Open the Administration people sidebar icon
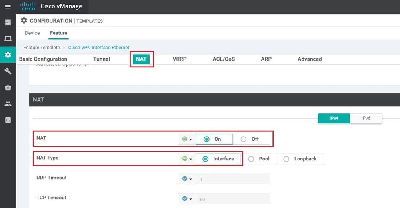The width and height of the screenshot is (400, 208). pos(8,104)
